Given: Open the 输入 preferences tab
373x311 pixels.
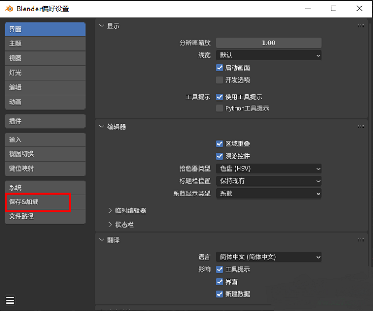Looking at the screenshot, I should [x=45, y=139].
